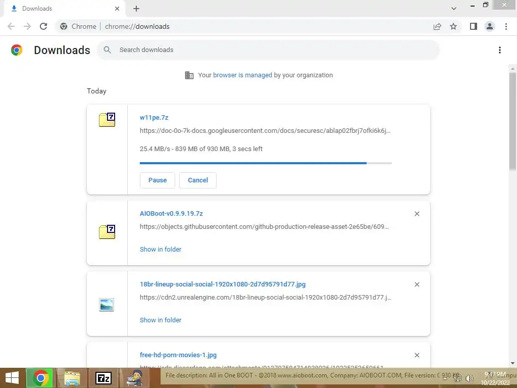The width and height of the screenshot is (517, 388).
Task: Open 7-Zip from the taskbar
Action: (103, 378)
